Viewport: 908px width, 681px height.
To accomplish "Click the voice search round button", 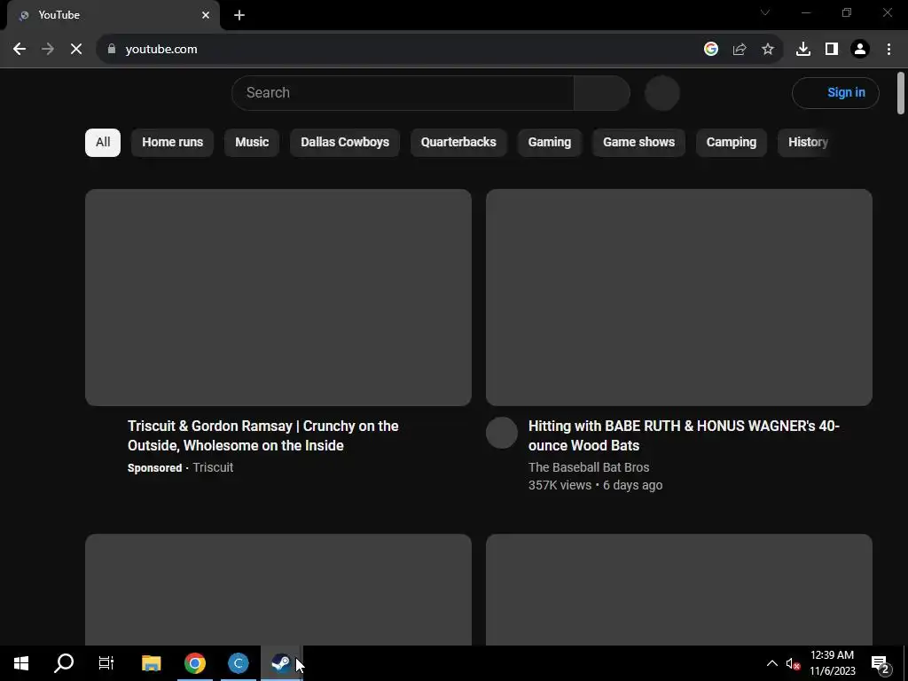I will point(661,92).
